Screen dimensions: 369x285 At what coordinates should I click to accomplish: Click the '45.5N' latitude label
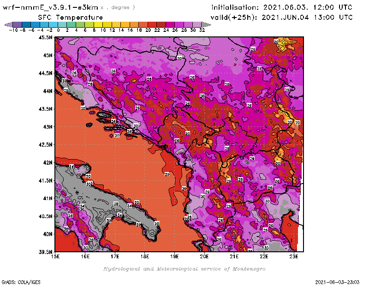point(45,37)
